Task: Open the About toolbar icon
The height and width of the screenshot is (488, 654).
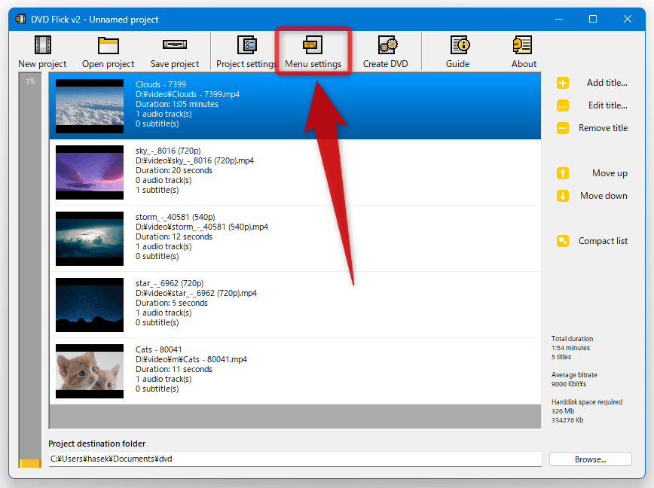Action: [522, 45]
